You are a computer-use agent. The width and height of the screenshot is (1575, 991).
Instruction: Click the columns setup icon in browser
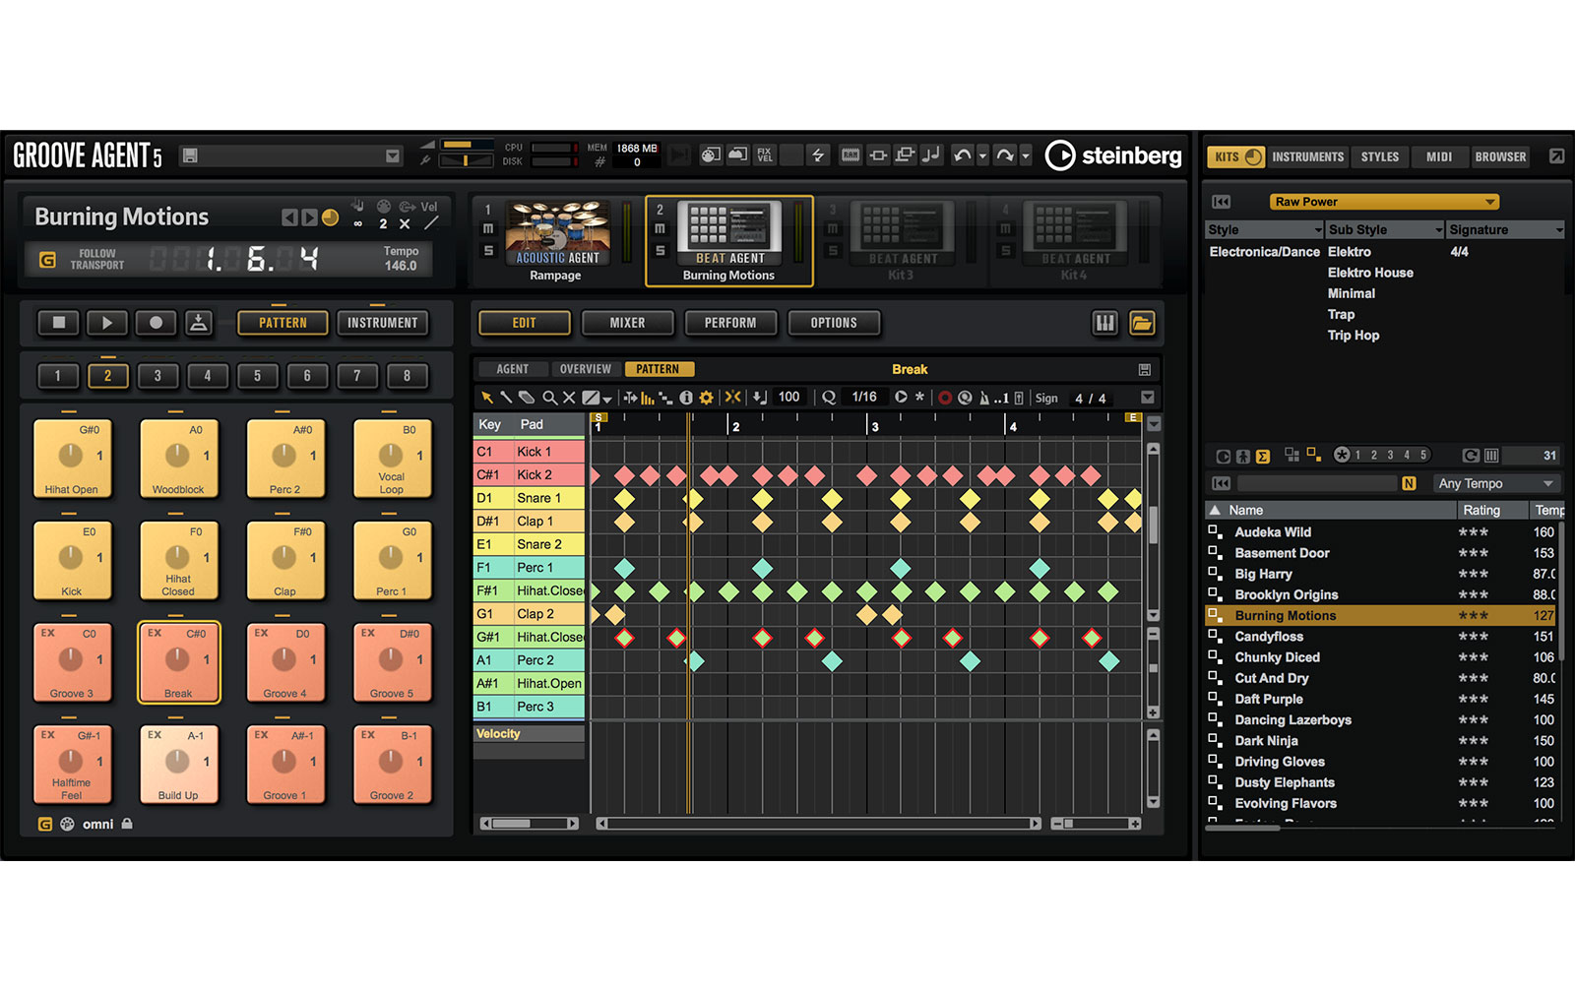(1491, 456)
